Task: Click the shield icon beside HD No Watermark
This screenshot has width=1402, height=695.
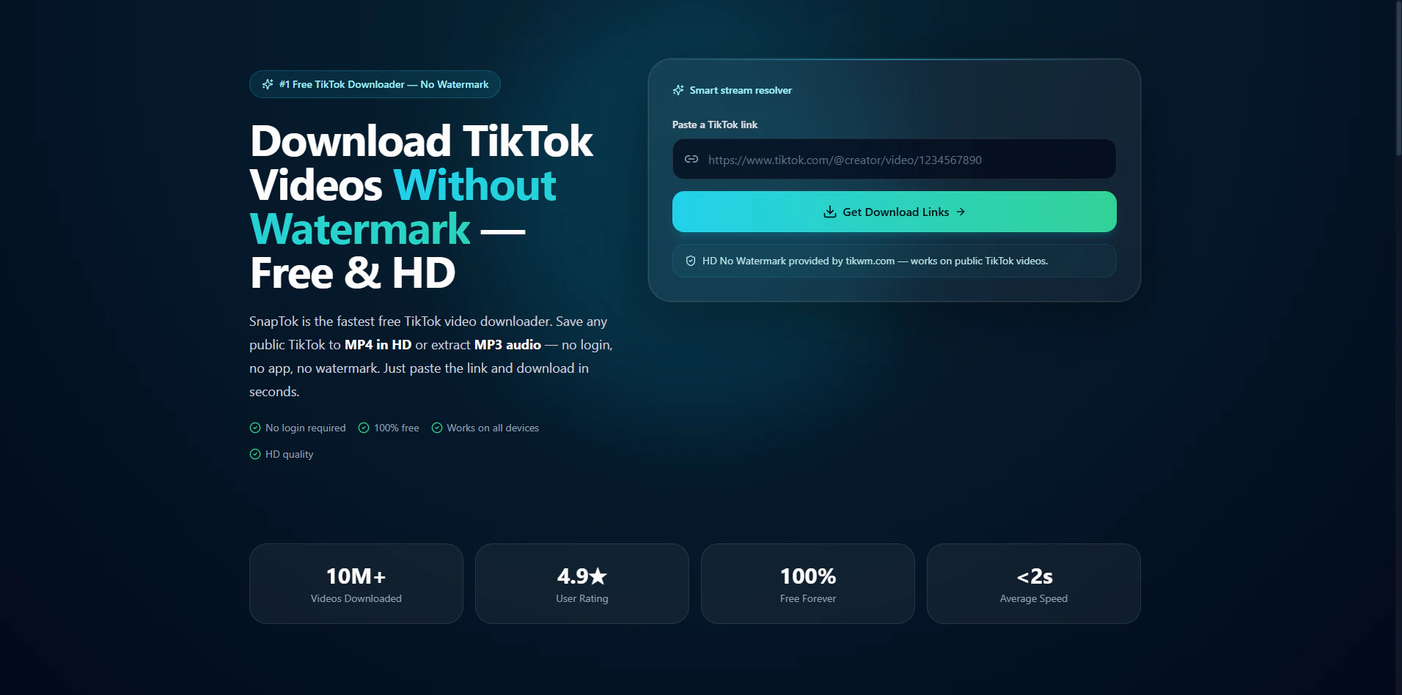Action: point(691,261)
